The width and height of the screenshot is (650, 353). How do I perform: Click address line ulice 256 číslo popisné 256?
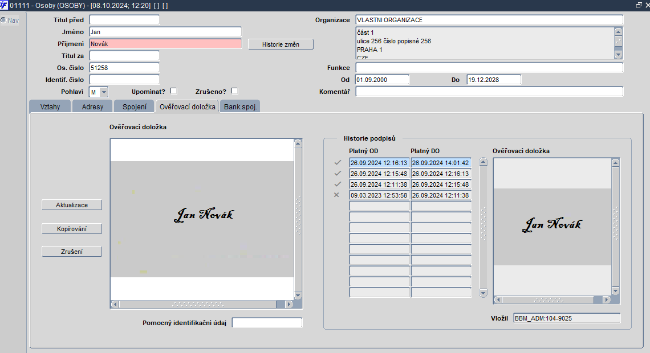[x=394, y=41]
